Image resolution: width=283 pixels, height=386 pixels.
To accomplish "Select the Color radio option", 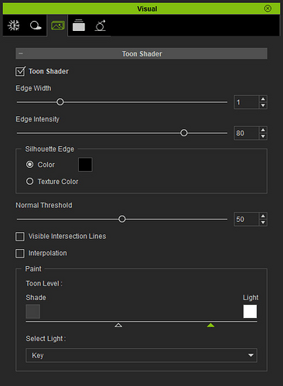I will (x=30, y=165).
